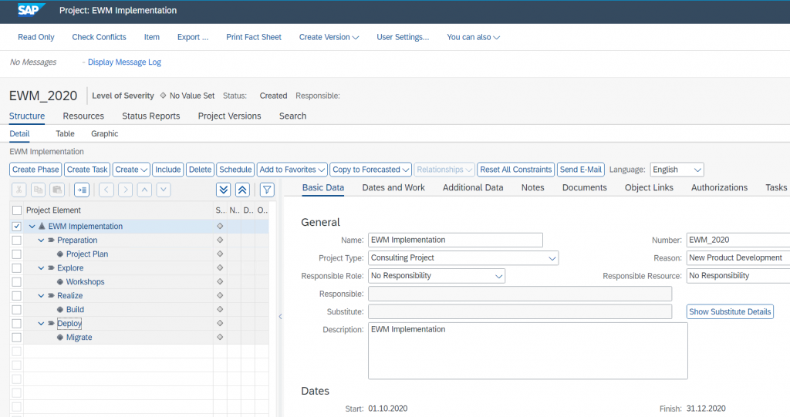Open the Project Versions tab

coord(229,116)
